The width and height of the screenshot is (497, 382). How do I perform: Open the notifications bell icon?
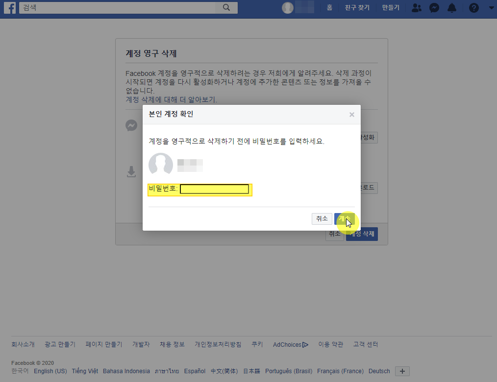(x=452, y=8)
